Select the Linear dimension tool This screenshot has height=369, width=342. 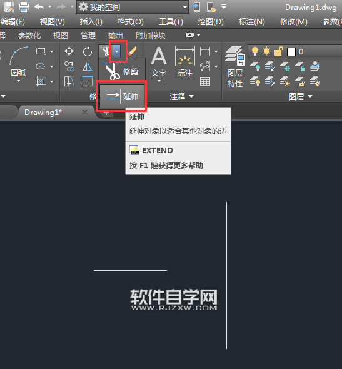205,51
